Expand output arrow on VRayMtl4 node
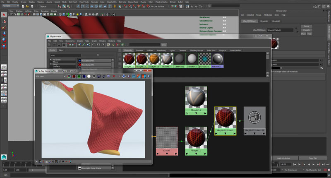 (205, 113)
